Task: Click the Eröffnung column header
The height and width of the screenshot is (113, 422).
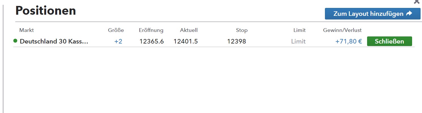Action: [151, 30]
